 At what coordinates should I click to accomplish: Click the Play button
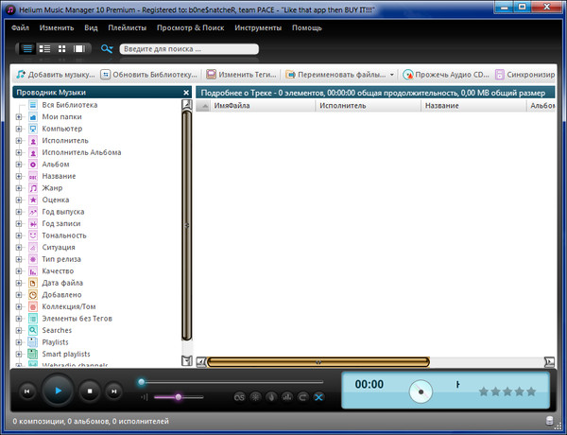[x=58, y=391]
